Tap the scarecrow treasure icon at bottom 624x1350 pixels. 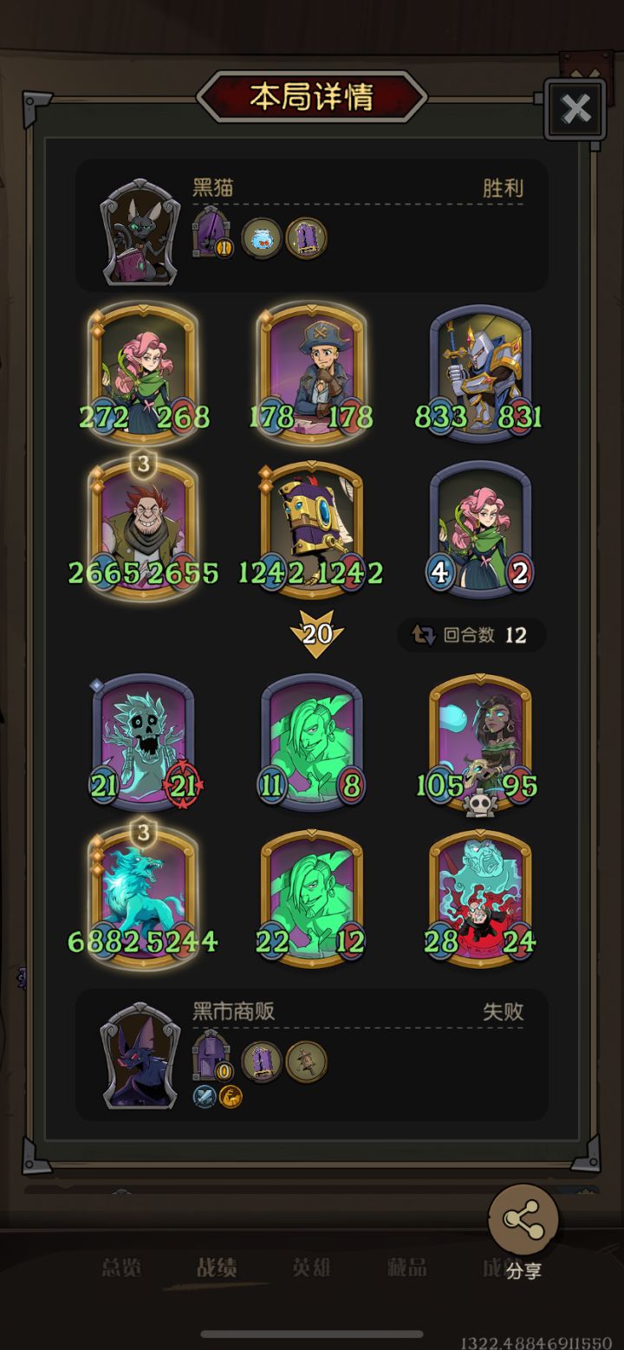point(307,1061)
